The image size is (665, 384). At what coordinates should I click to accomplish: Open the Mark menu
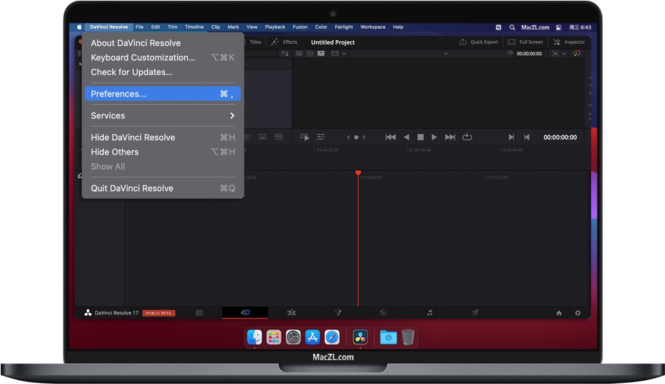[233, 27]
